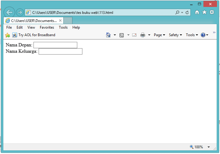Open the Tools menu in the menu bar
This screenshot has width=220, height=154.
pos(63,27)
